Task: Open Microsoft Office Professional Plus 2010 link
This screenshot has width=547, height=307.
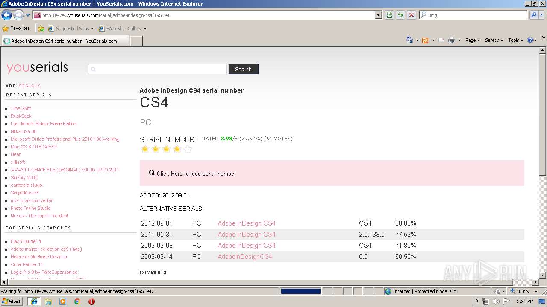Action: pos(65,139)
